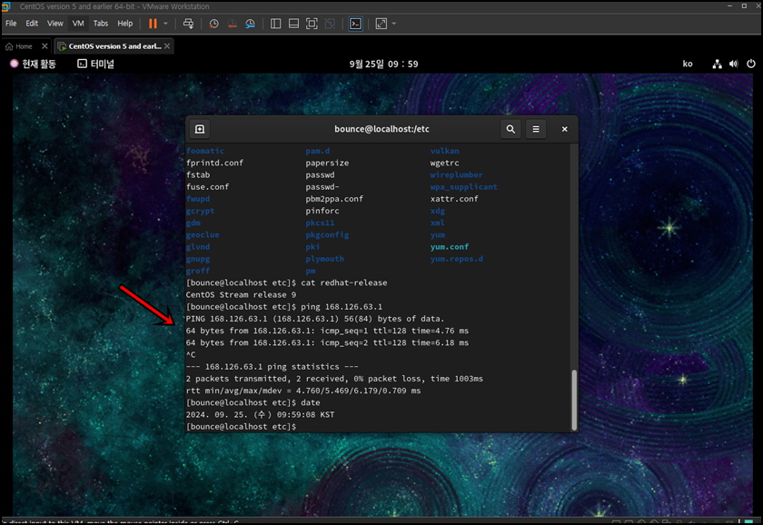Toggle the thumbnail bar icon
The image size is (763, 525).
pyautogui.click(x=293, y=24)
